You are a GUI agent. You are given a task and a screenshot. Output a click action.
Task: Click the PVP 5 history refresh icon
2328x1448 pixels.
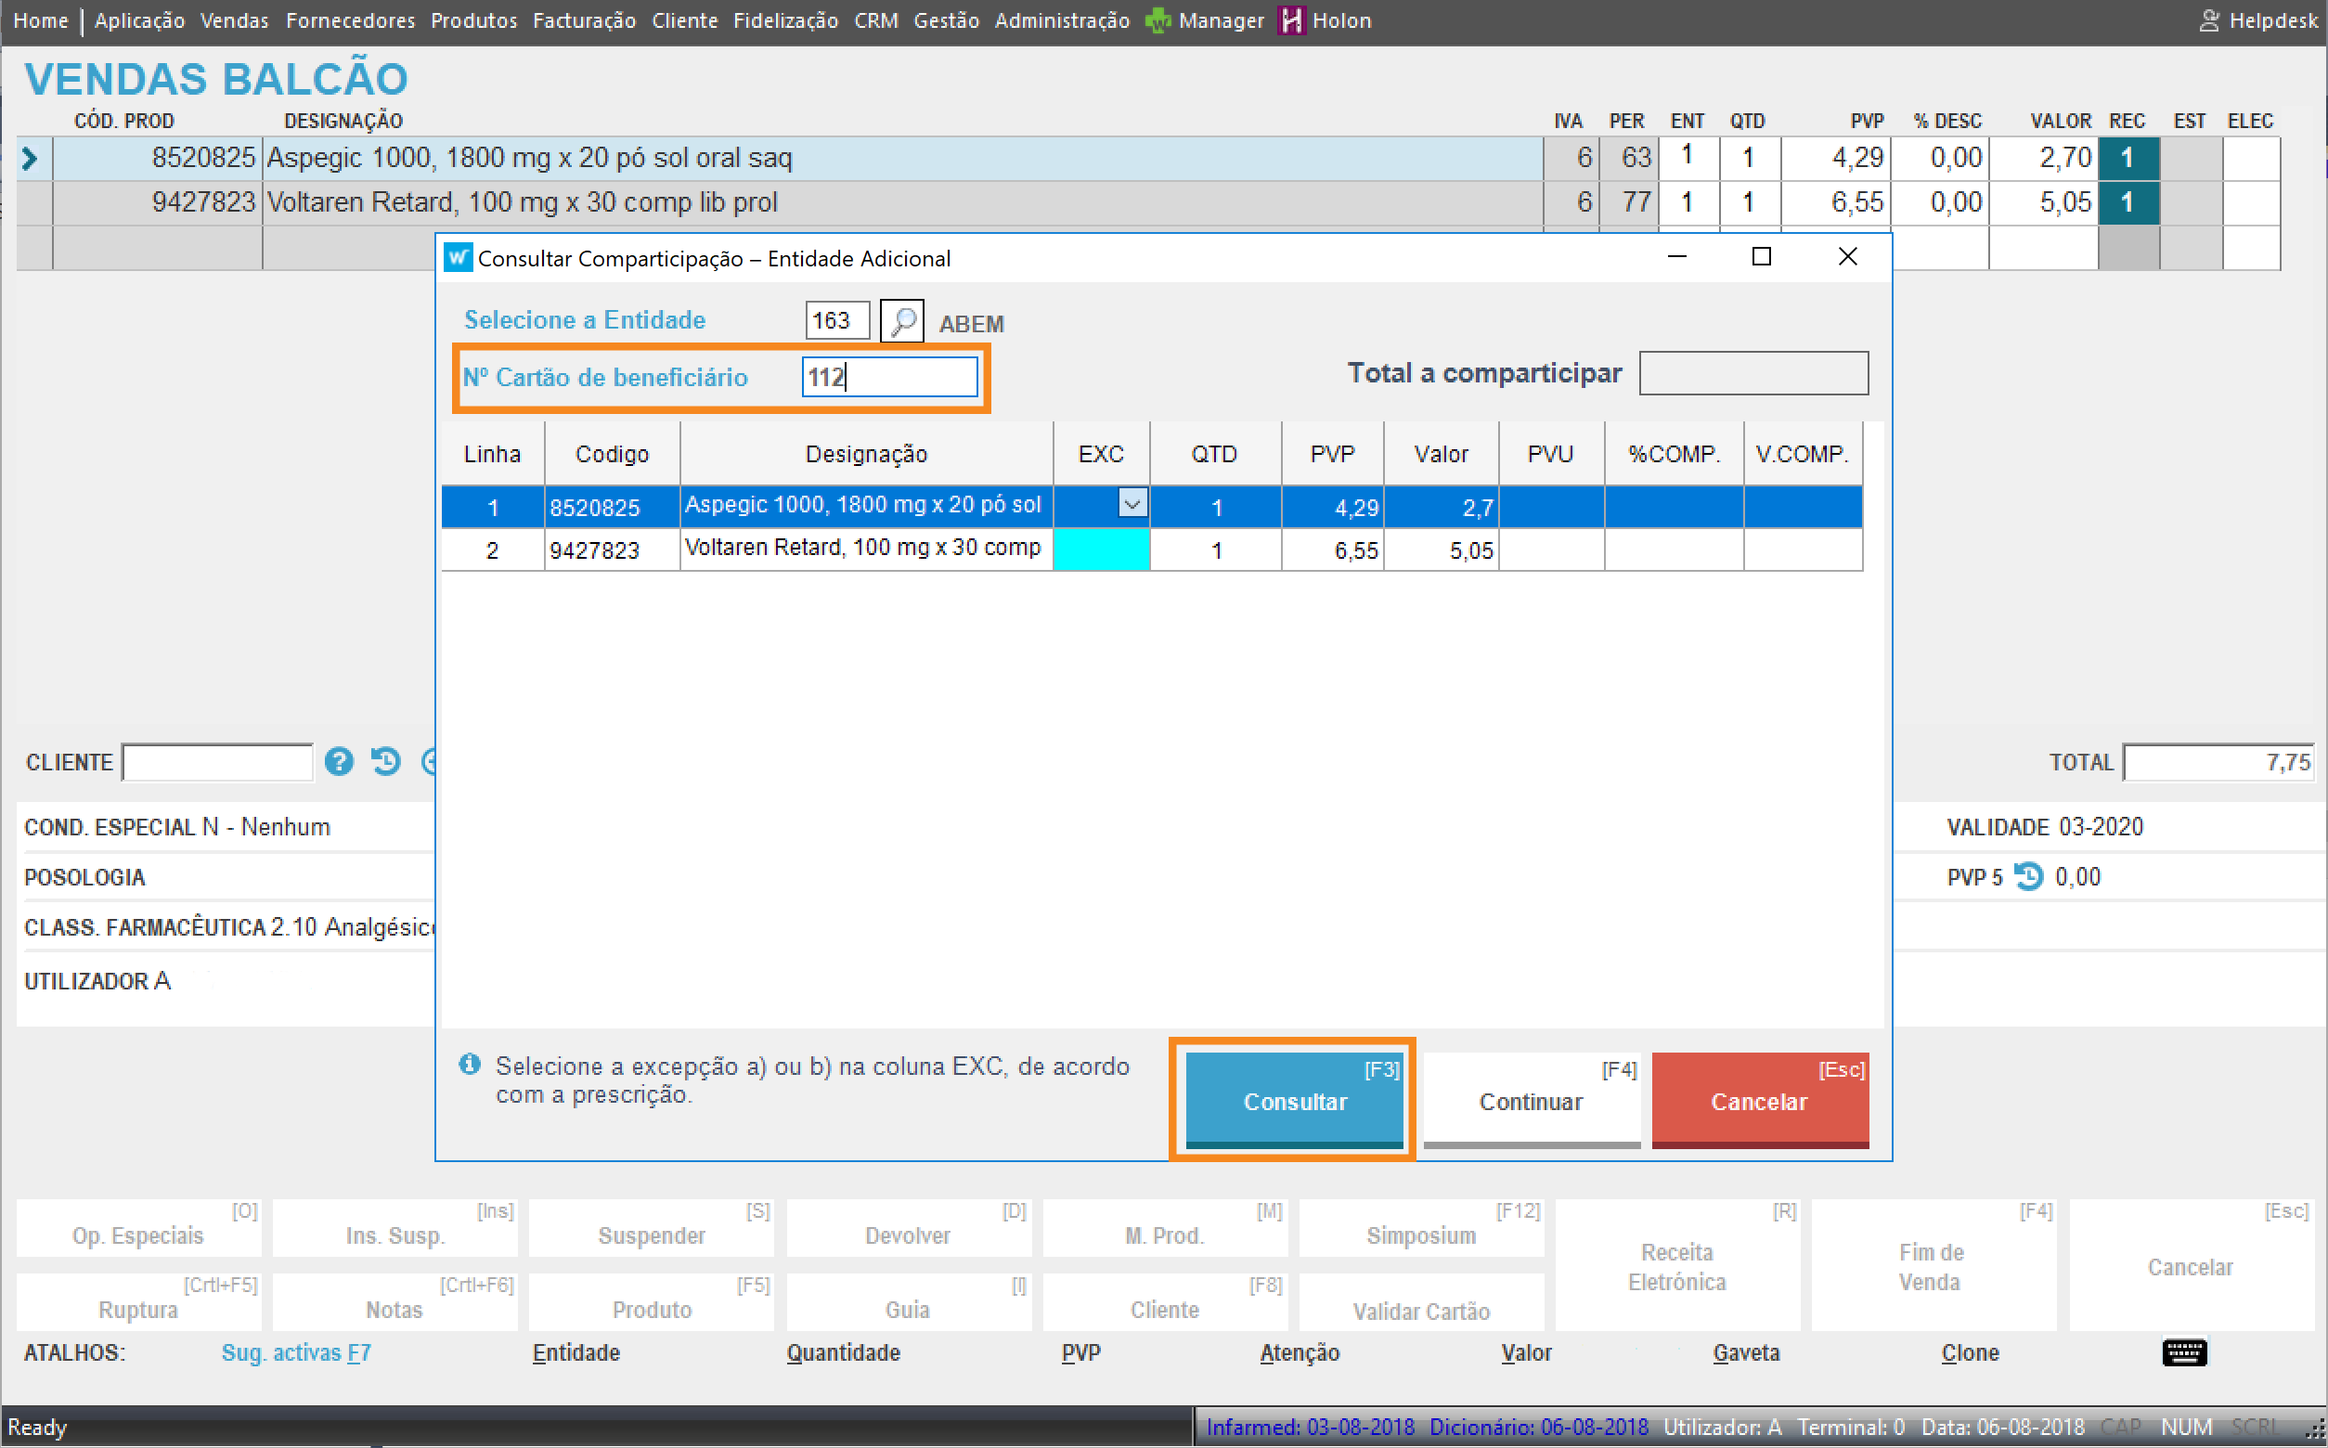[x=2028, y=876]
